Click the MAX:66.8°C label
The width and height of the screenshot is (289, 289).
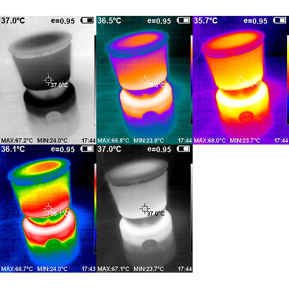(113, 141)
